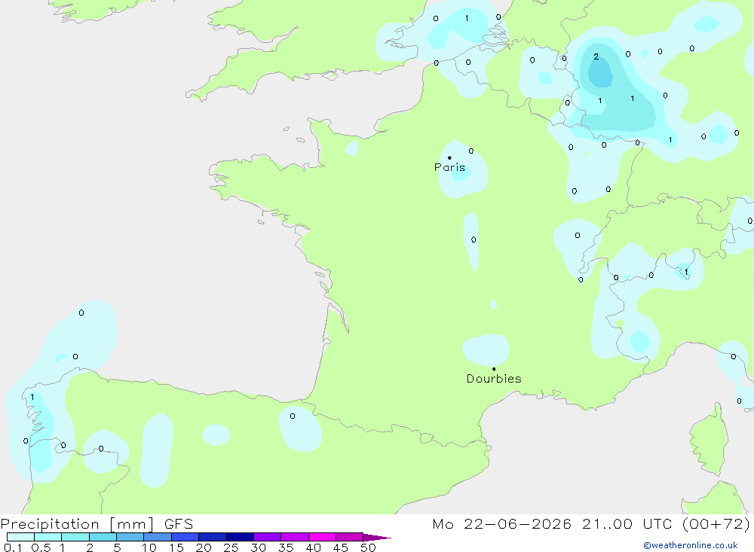Click the Paris location dot marker
Viewport: 754px width, 552px height.
[x=449, y=157]
